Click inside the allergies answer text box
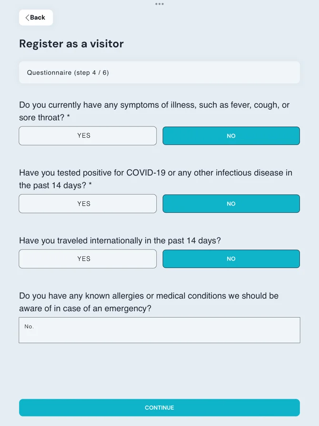319x426 pixels. [x=159, y=330]
